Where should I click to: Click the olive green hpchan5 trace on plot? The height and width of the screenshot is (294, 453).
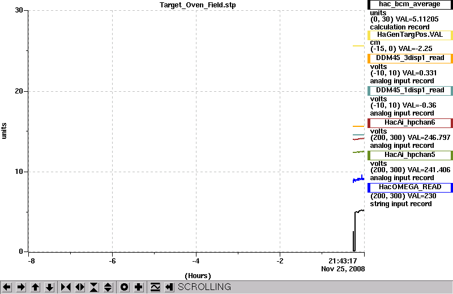pyautogui.click(x=358, y=152)
